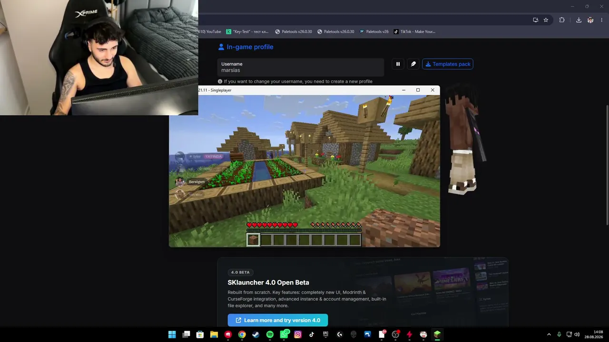Open the Chrome extensions puzzle icon

(x=562, y=20)
